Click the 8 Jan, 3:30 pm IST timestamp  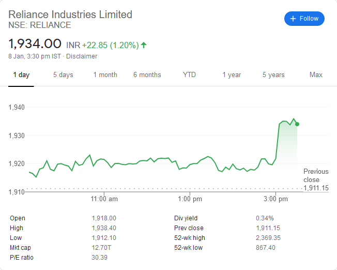click(x=35, y=56)
